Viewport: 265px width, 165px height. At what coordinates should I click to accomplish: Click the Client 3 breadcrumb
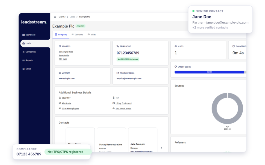pyautogui.click(x=62, y=17)
